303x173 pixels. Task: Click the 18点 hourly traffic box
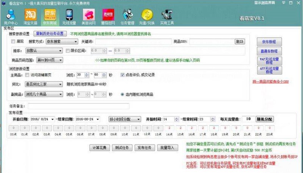pyautogui.click(x=214, y=128)
